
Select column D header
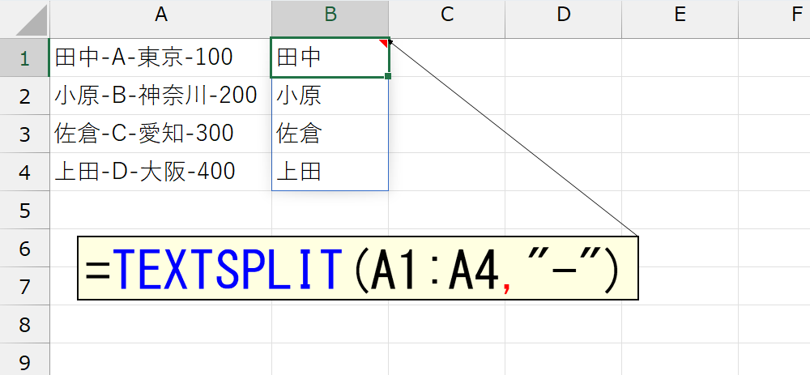[x=563, y=19]
